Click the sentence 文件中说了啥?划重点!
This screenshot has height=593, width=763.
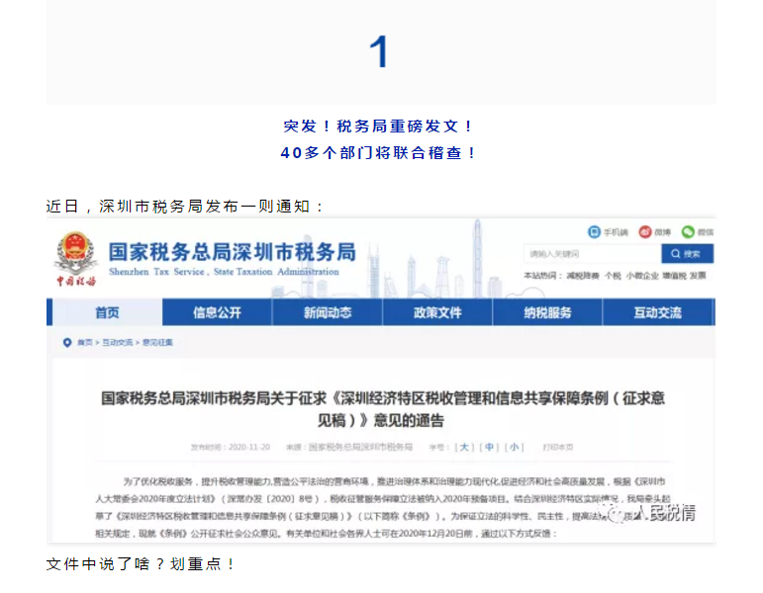coord(141,564)
